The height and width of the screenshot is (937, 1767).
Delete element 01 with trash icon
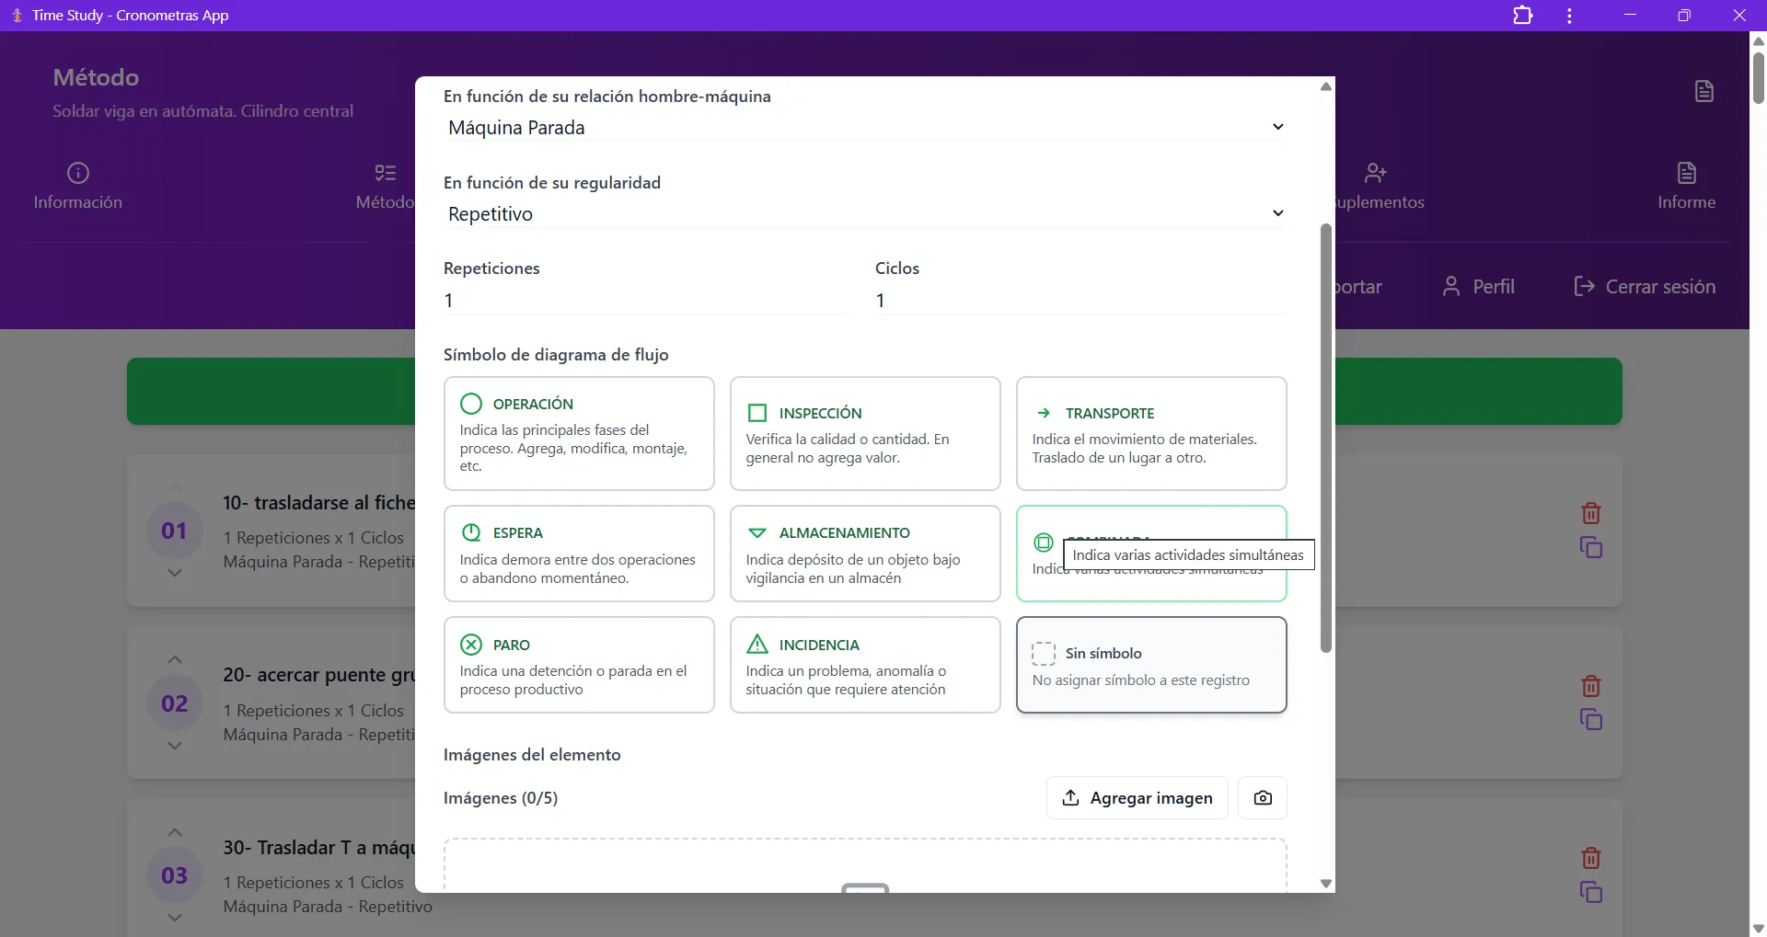[x=1591, y=513]
